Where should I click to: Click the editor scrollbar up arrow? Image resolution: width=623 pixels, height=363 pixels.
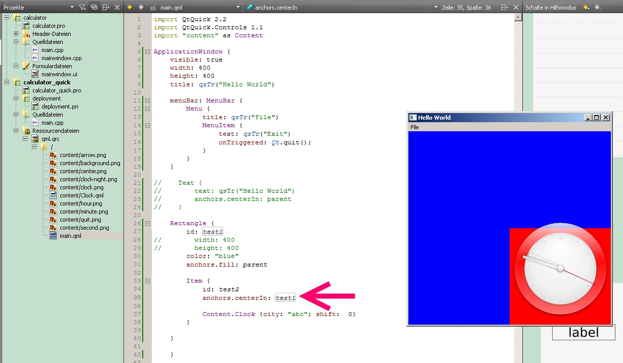[x=518, y=17]
